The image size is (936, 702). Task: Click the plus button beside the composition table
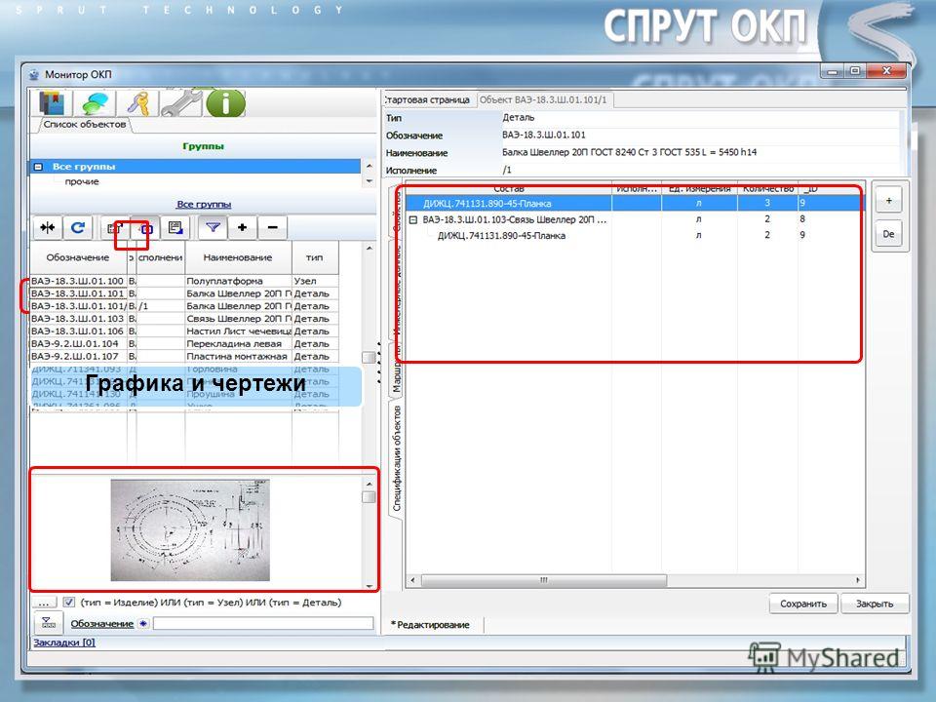pos(889,201)
